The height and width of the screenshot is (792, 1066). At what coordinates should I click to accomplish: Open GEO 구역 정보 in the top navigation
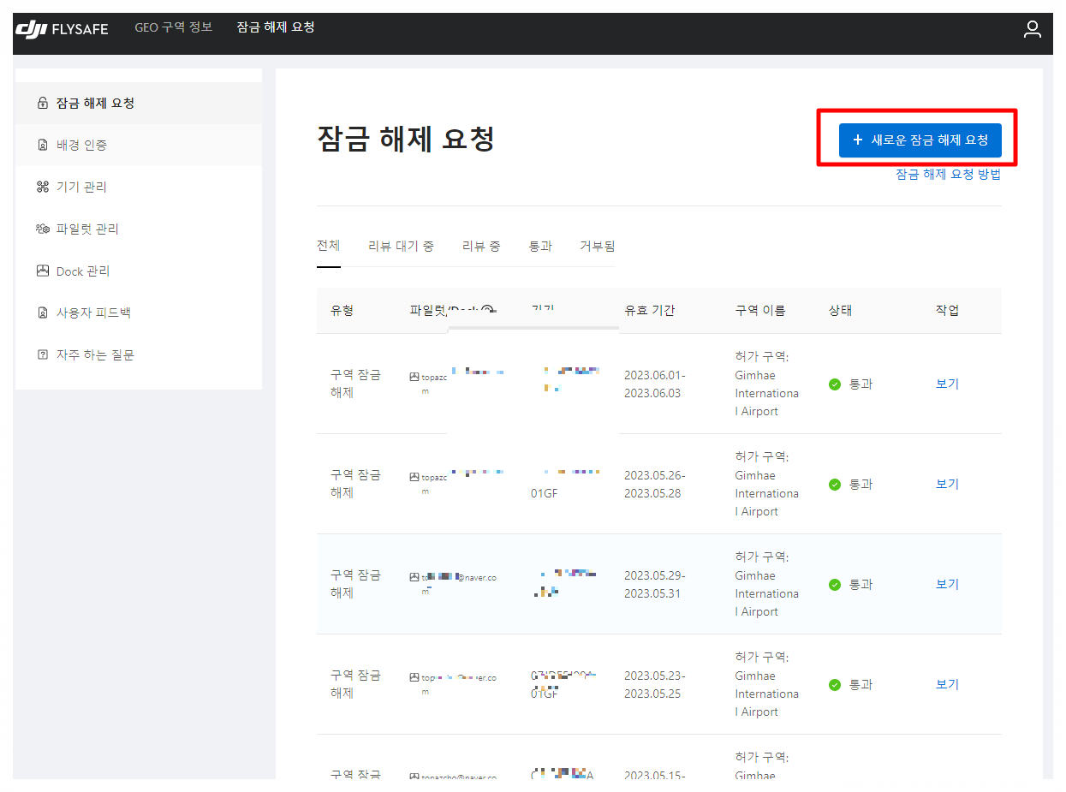tap(174, 27)
